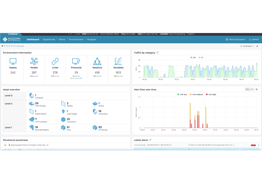Select the 18 Computers icon

tap(95, 112)
